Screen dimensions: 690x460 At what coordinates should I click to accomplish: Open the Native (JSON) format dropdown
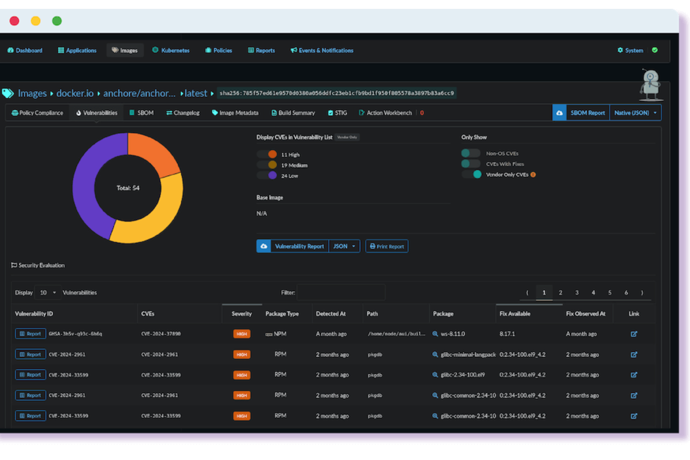click(635, 113)
